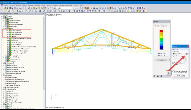Viewport: 191px width, 110px height.
Task: Collapse the Résultats tree node
Action: [x=2, y=18]
